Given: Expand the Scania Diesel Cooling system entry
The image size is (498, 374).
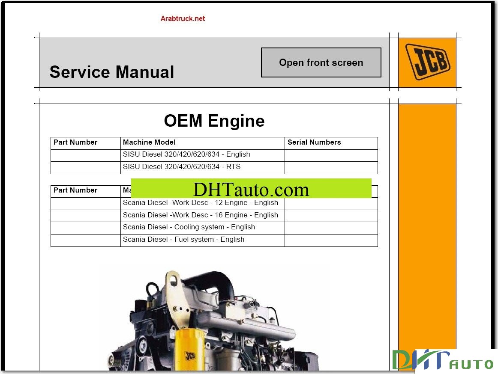Looking at the screenshot, I should pyautogui.click(x=189, y=227).
